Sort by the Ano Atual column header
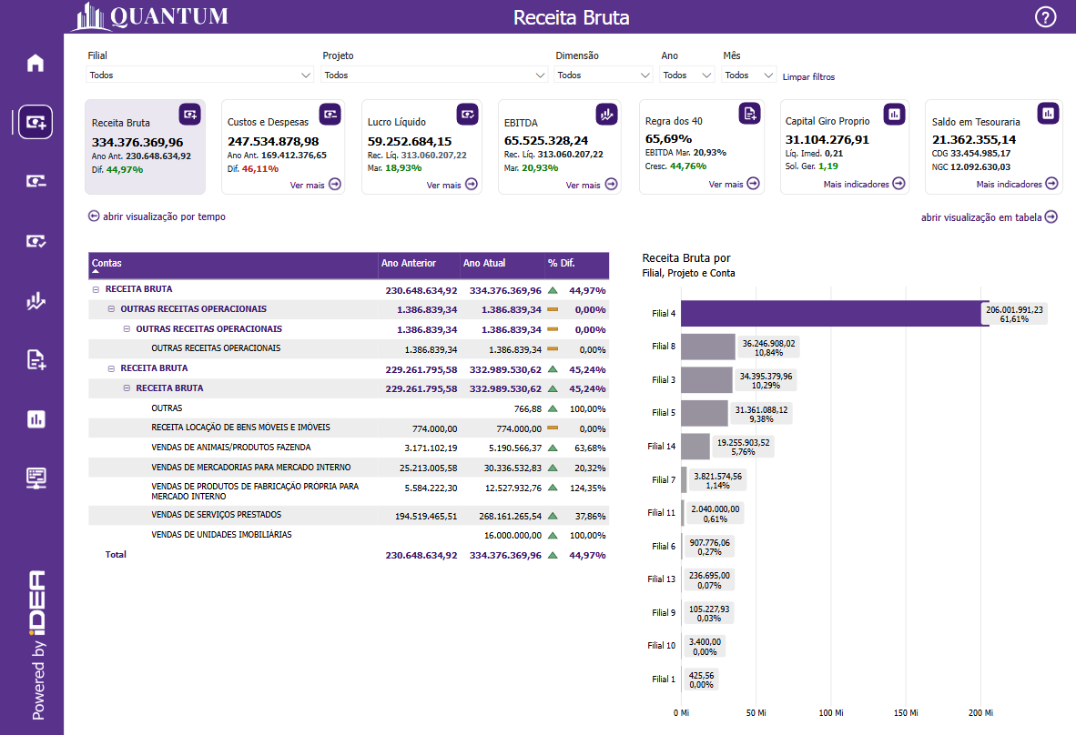The height and width of the screenshot is (735, 1076). click(484, 264)
